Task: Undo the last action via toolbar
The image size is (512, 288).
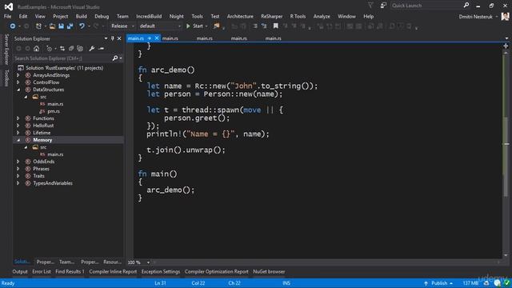Action: 82,26
